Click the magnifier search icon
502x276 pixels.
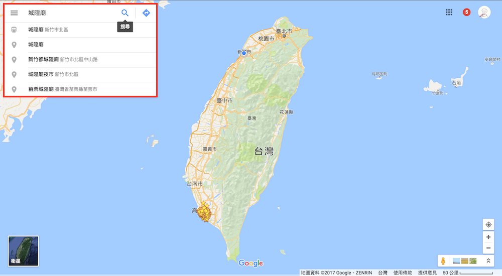[125, 13]
